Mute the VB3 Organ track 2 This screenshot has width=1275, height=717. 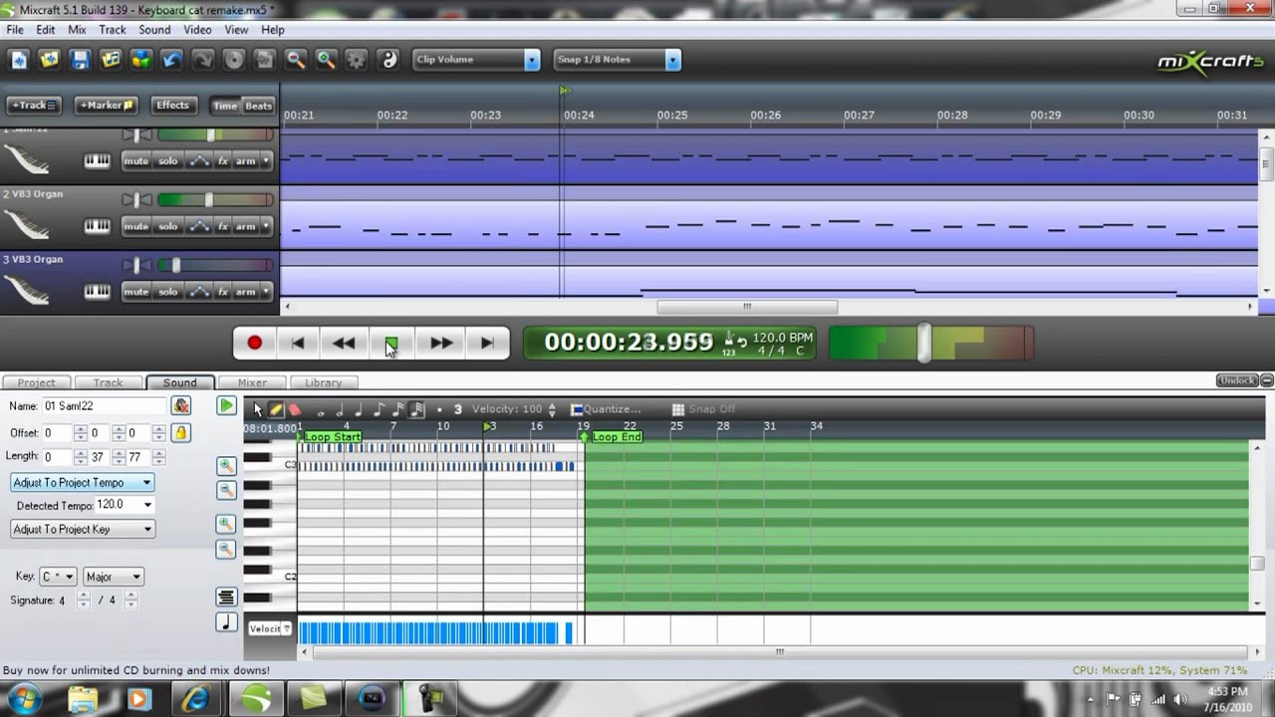point(136,226)
